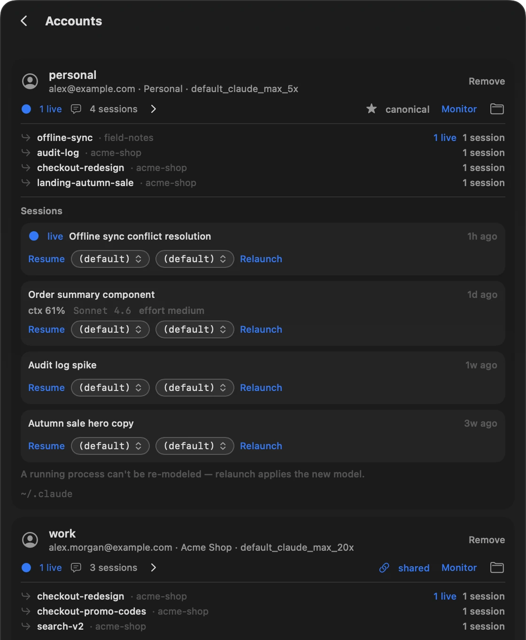The image size is (526, 640).
Task: Open second (default) dropdown for Autumn sale hero copy
Action: click(x=195, y=446)
